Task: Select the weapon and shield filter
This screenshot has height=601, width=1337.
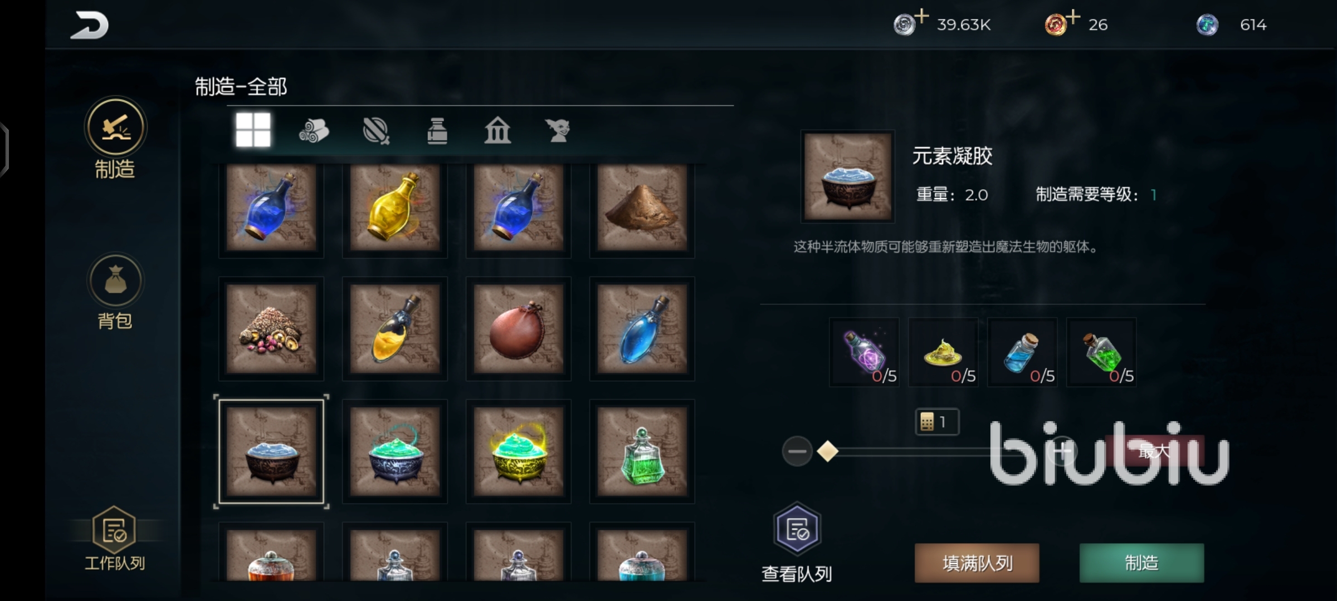Action: click(376, 131)
